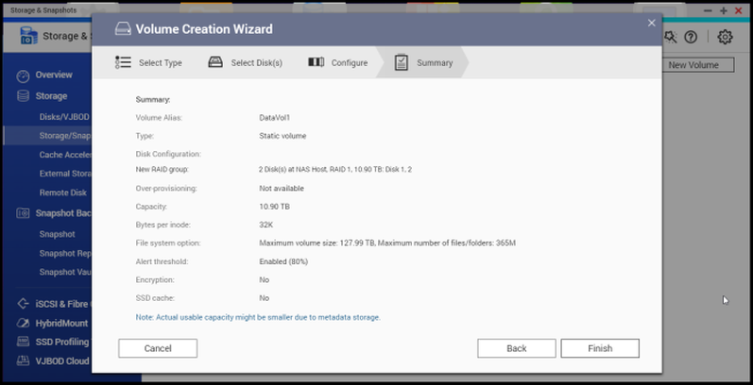Click the Storage & Snapshots app logo
Image resolution: width=753 pixels, height=385 pixels.
[x=28, y=36]
